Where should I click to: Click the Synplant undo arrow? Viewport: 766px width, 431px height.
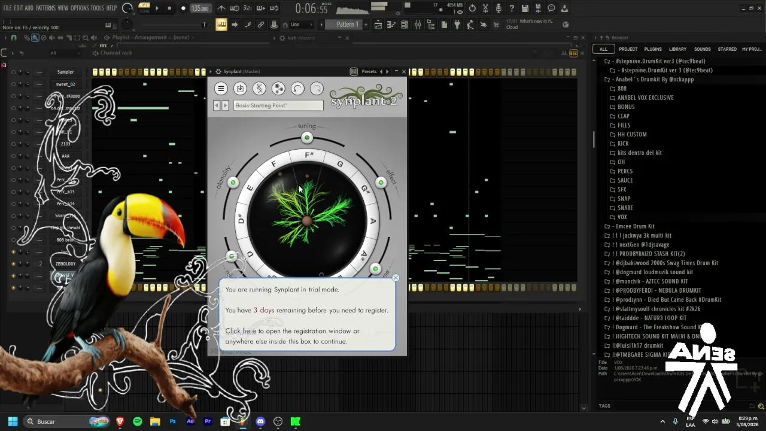[297, 89]
